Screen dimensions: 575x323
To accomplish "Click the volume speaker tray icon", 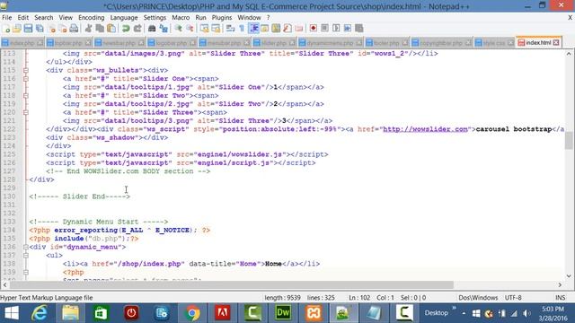I will coord(527,313).
